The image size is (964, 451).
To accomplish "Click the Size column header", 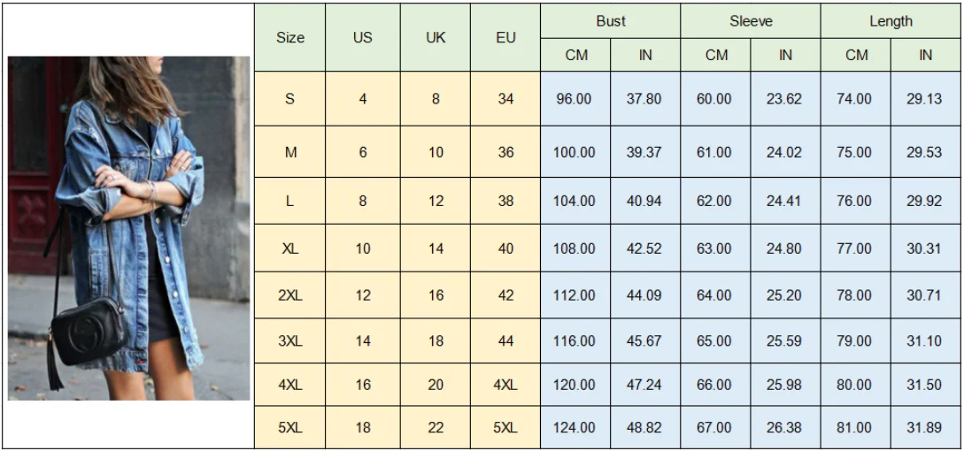I will pos(290,38).
